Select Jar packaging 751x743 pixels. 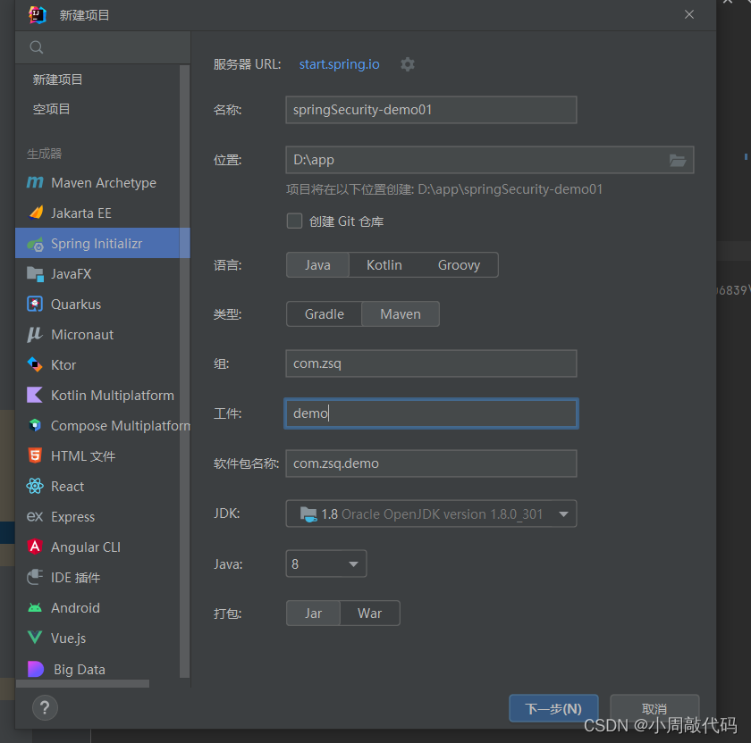(x=313, y=614)
